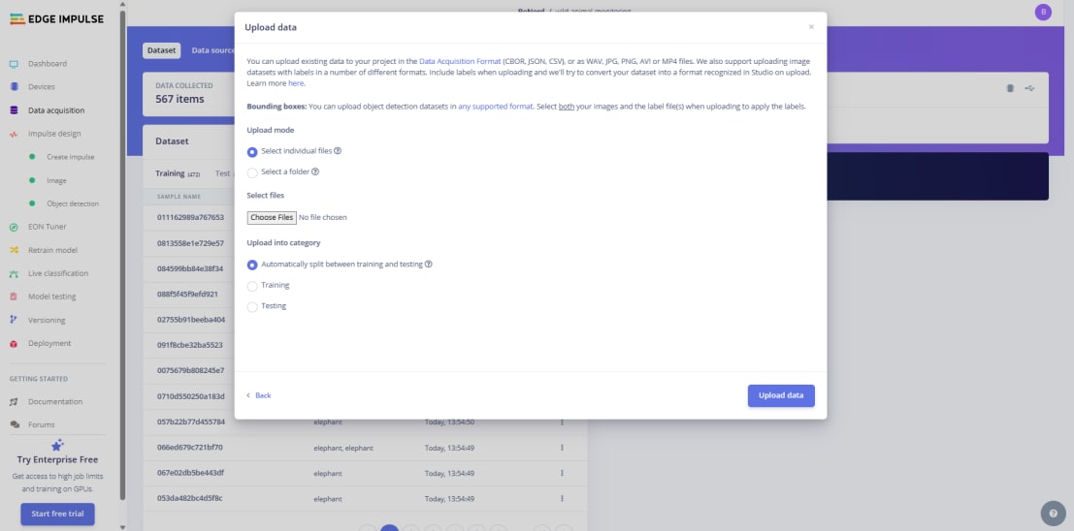Image resolution: width=1074 pixels, height=531 pixels.
Task: Click the Edge Impulse logo
Action: coord(57,19)
